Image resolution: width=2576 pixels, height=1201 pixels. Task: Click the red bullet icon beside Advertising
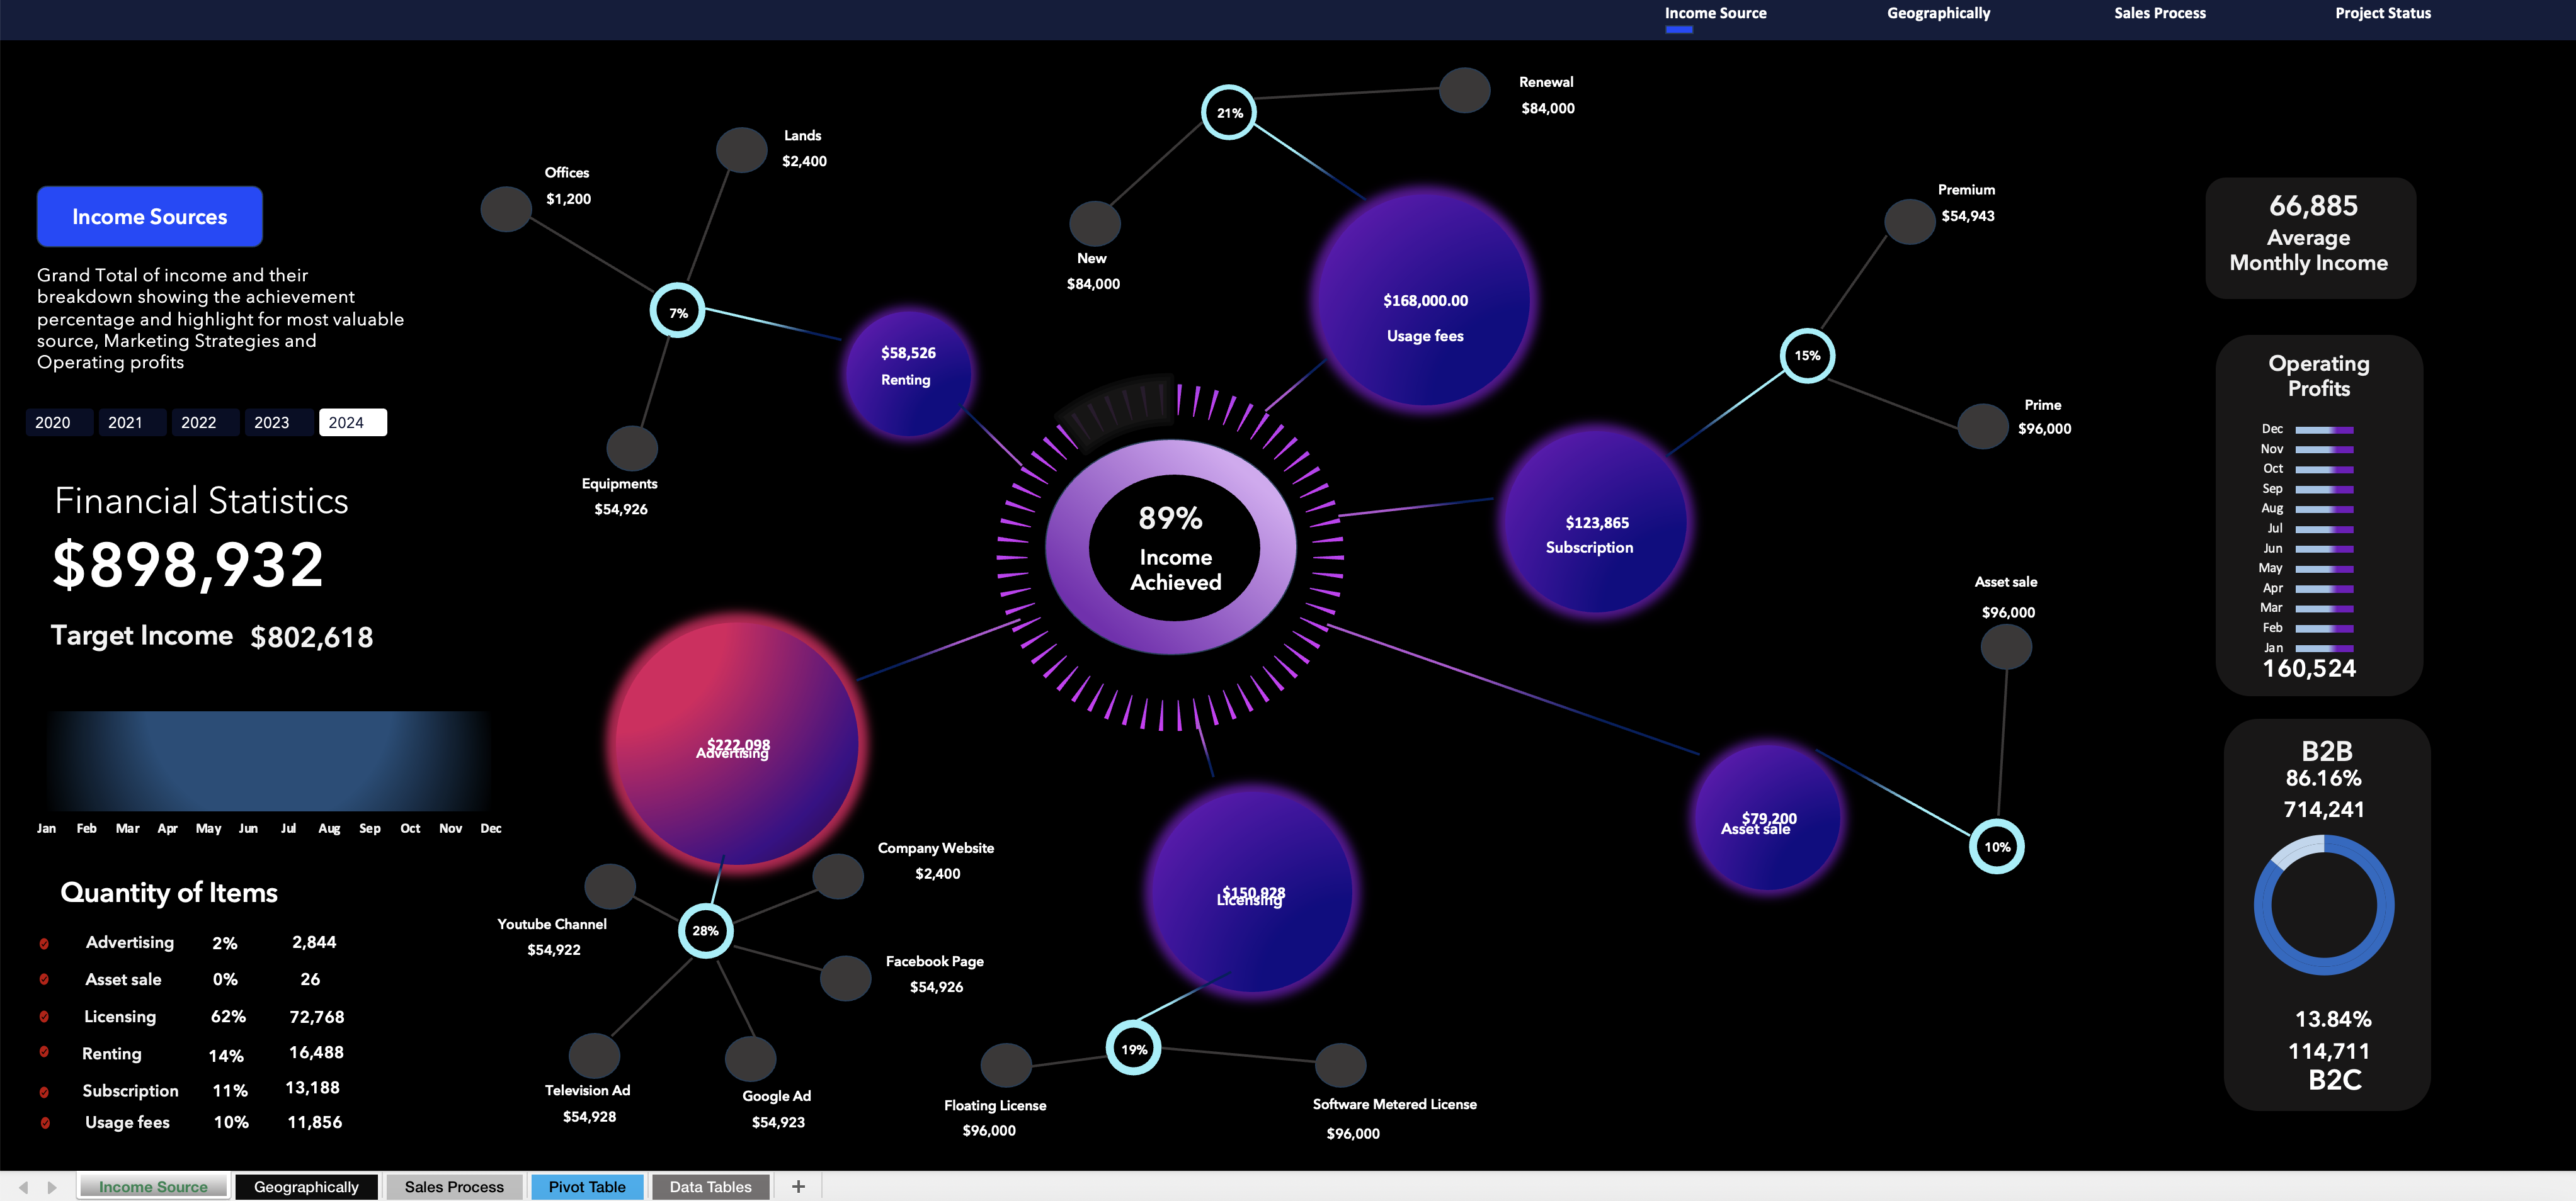(44, 943)
